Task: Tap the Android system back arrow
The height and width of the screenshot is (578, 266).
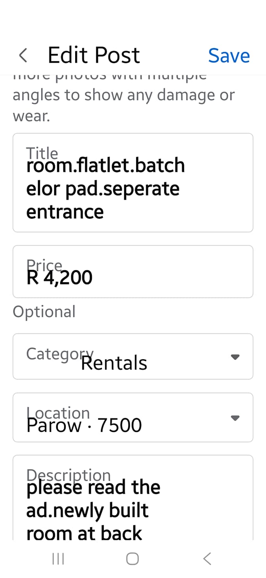Action: pyautogui.click(x=207, y=559)
